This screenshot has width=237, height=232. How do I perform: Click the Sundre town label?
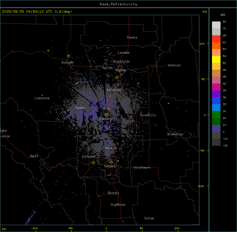pyautogui.click(x=80, y=108)
